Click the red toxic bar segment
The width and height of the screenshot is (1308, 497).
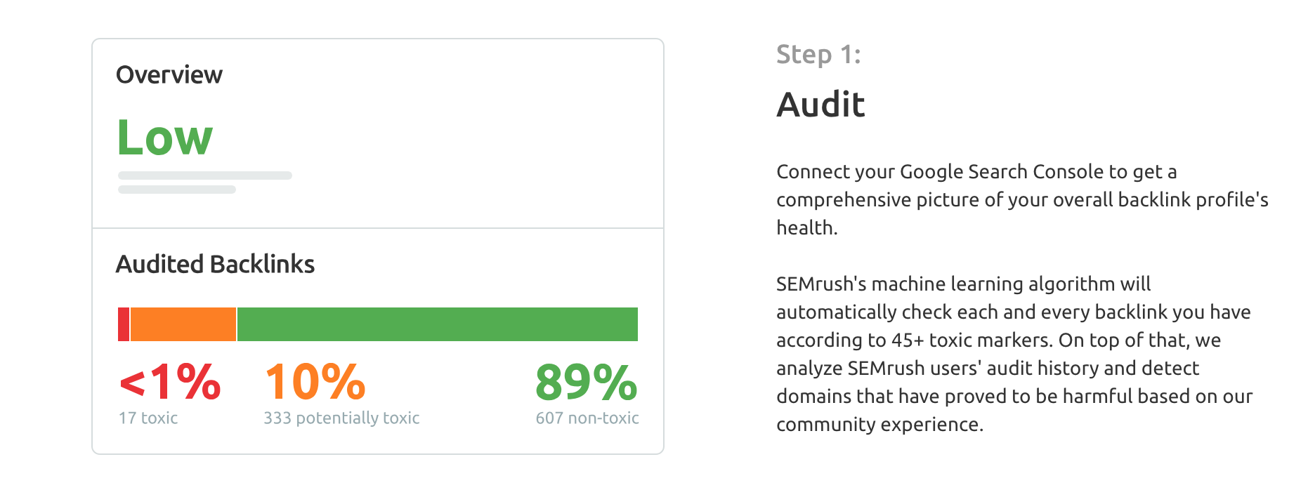pyautogui.click(x=124, y=324)
